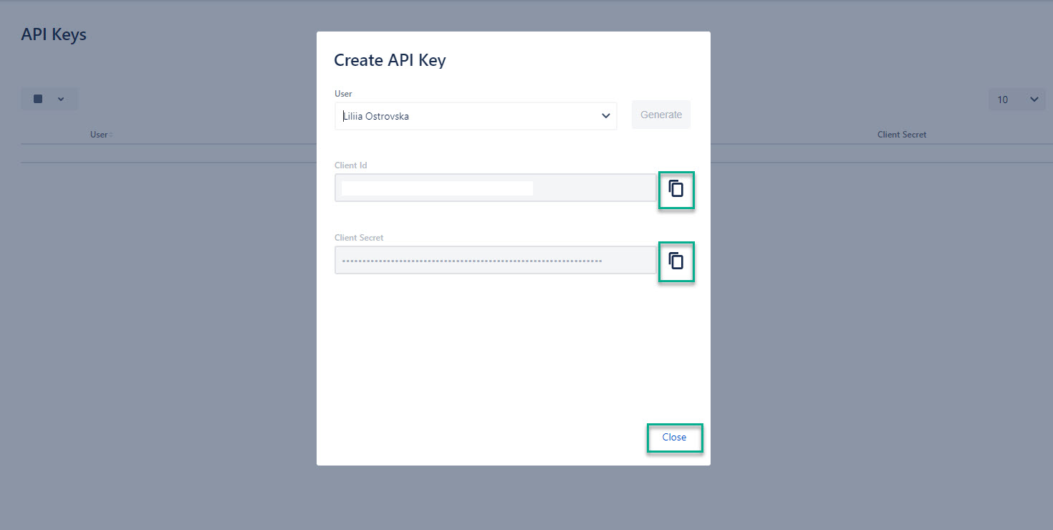Click the Client Id field label
1053x530 pixels.
pos(351,165)
